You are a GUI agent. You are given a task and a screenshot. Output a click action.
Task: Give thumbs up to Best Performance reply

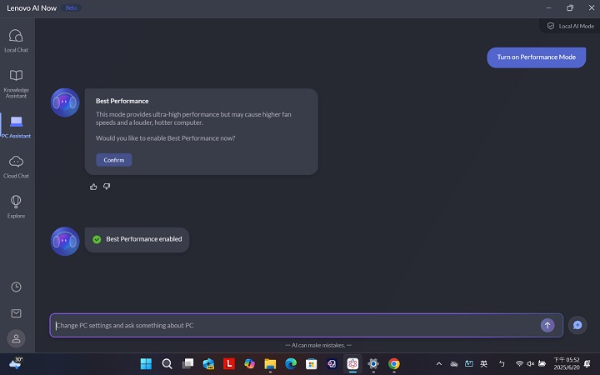93,187
